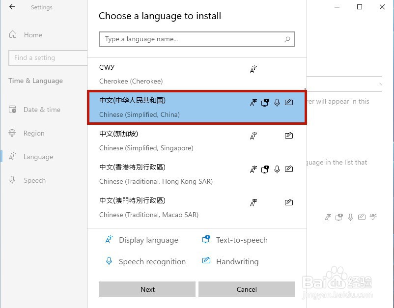
Task: Click the Language sidebar icon
Action: 12,156
